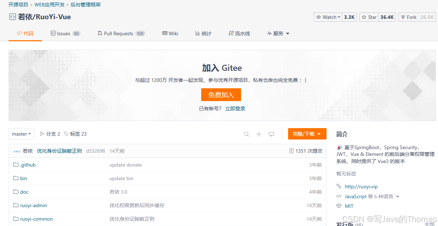Click the ruoyi-common folder icon
Image resolution: width=438 pixels, height=226 pixels.
(x=16, y=219)
